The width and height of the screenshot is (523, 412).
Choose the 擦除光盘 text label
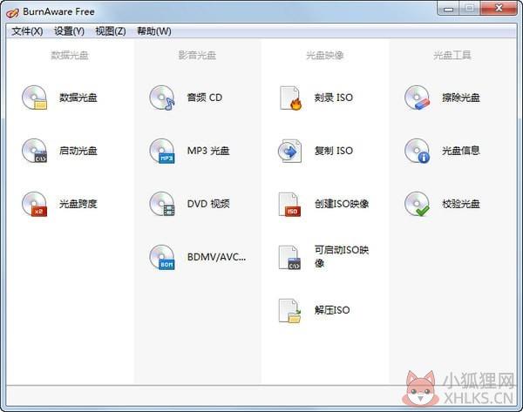click(461, 98)
